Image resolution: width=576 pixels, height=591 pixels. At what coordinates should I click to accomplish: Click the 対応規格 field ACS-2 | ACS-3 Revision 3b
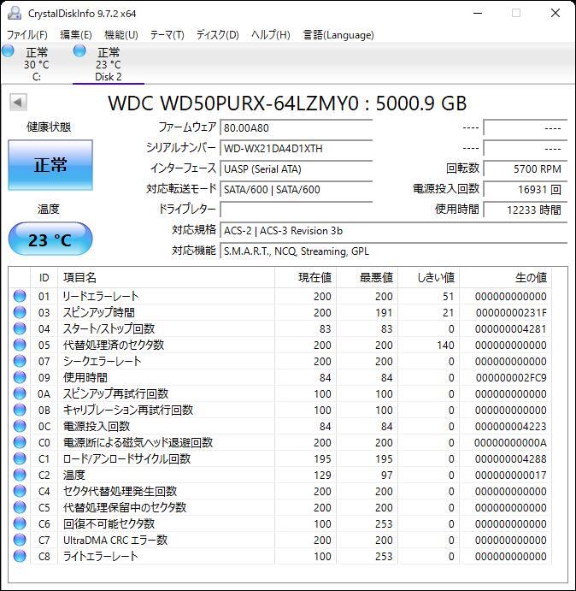[394, 231]
